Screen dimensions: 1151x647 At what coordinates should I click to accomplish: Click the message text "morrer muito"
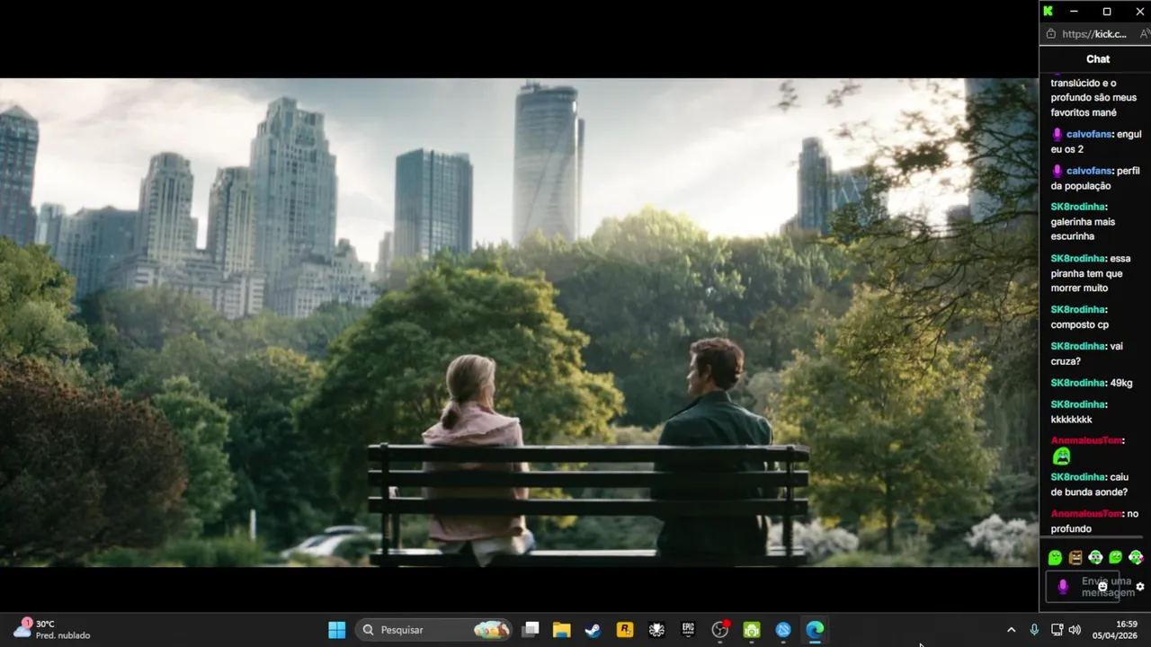pos(1079,288)
